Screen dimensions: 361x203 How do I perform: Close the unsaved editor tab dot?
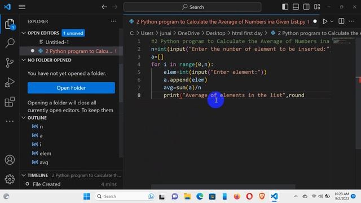[x=315, y=21]
